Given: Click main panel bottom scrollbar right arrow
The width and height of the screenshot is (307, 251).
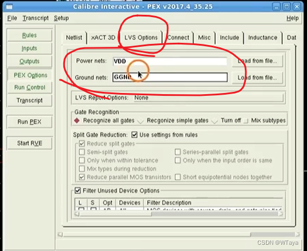Looking at the screenshot, I should pos(297,234).
